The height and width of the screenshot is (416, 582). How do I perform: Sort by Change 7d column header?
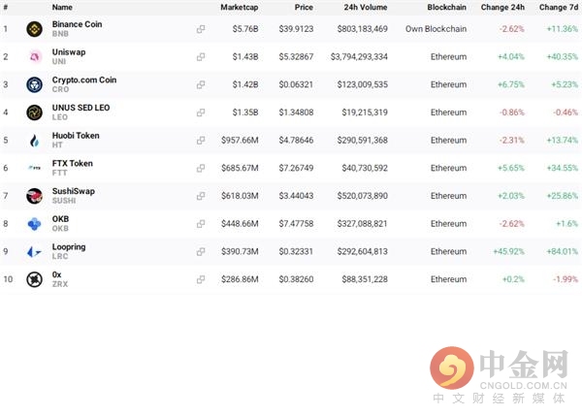tap(559, 7)
